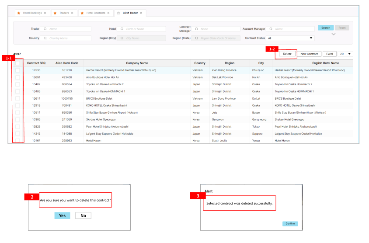Click the search icon in Account Manager field
The height and width of the screenshot is (243, 369).
click(271, 29)
